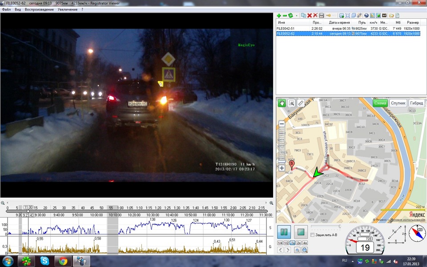The height and width of the screenshot is (267, 427).
Task: Set playback speed to 1/2
Action: pyautogui.click(x=286, y=243)
